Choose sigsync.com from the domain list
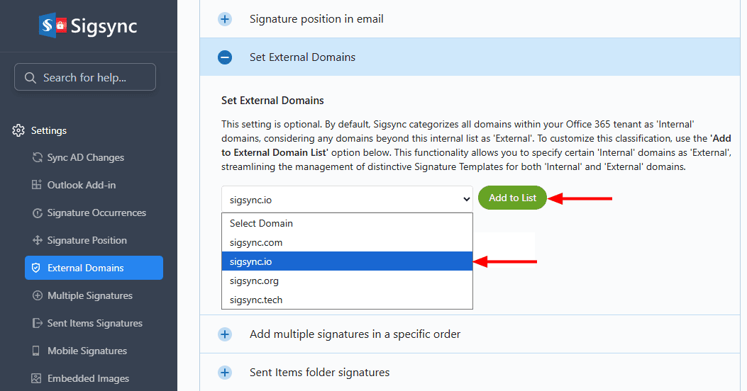Screen dimensions: 747x391 256,242
